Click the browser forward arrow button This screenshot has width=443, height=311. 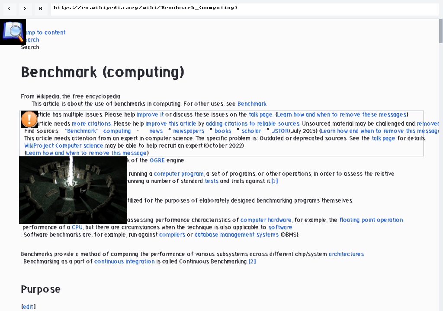coord(25,9)
